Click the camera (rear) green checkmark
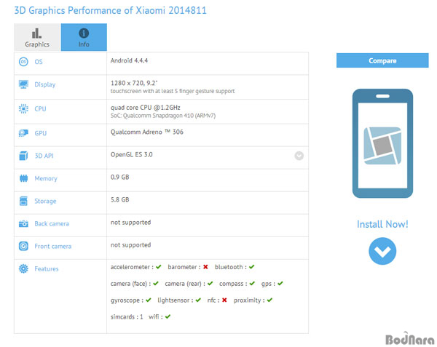Screen dimensions: 437x347 pos(210,284)
